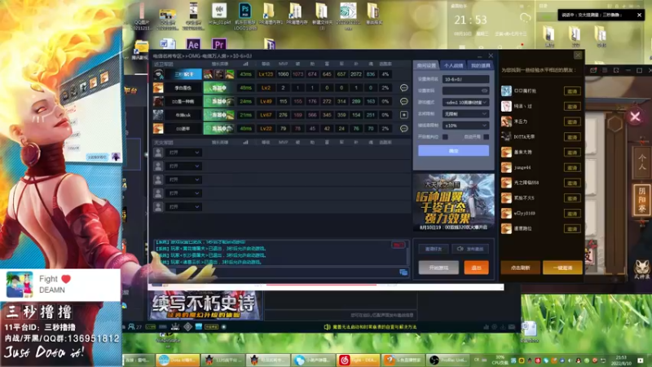The height and width of the screenshot is (367, 652).
Task: Click the host avatar in the Lv123 row
Action: click(x=158, y=74)
